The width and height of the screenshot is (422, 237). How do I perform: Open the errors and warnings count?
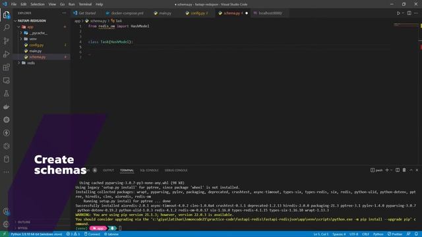pos(73,234)
